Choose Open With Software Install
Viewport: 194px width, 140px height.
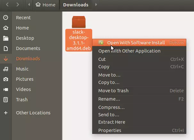[139, 43]
